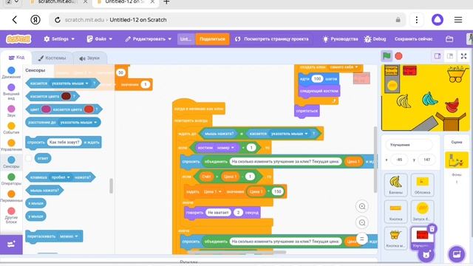
Task: Click the sprite name field Улучшение
Action: pyautogui.click(x=409, y=145)
